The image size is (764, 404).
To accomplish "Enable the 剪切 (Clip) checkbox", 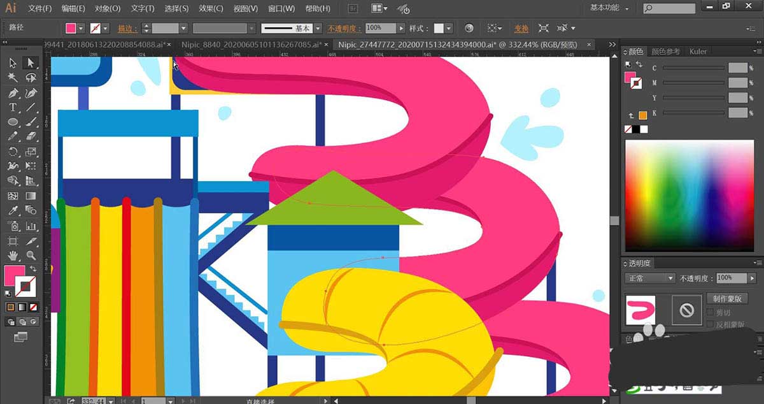I will pyautogui.click(x=711, y=313).
